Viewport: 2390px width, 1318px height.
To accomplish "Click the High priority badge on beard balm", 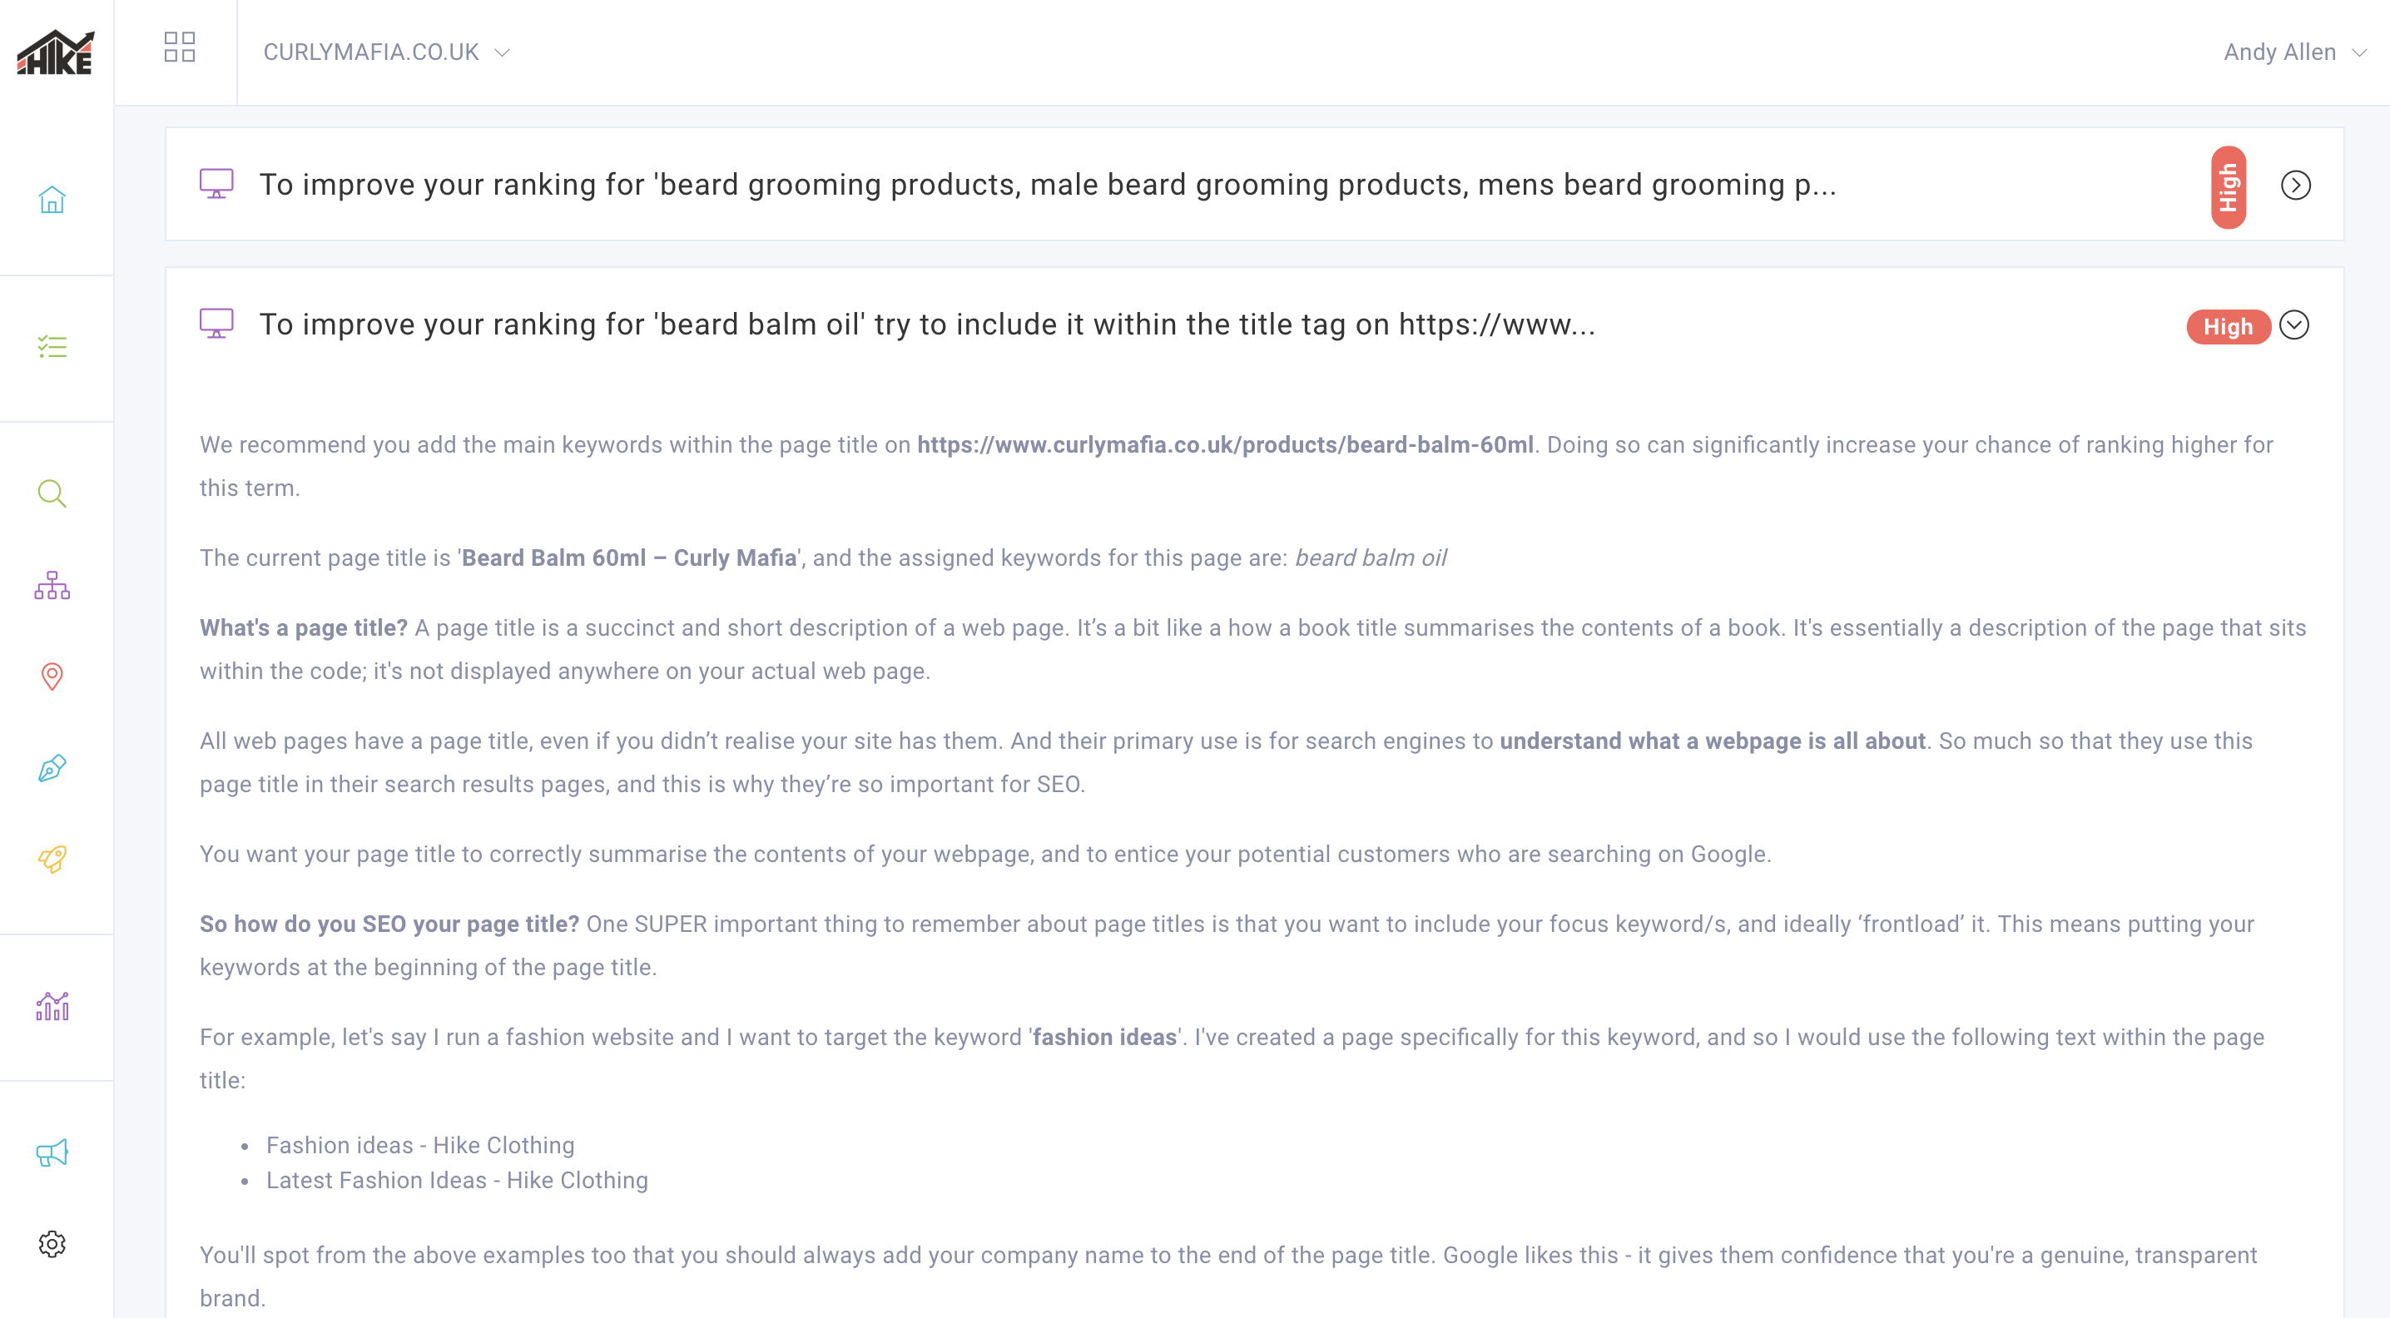I will point(2227,326).
